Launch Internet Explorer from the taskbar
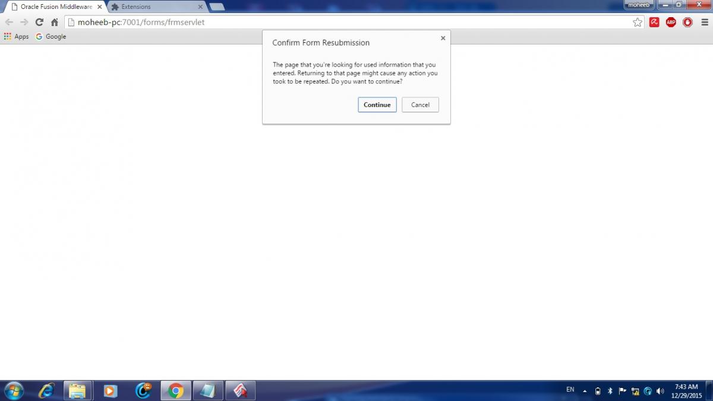 point(46,390)
